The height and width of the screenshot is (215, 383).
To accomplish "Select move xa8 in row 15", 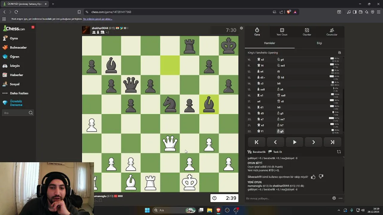I will (261, 89).
